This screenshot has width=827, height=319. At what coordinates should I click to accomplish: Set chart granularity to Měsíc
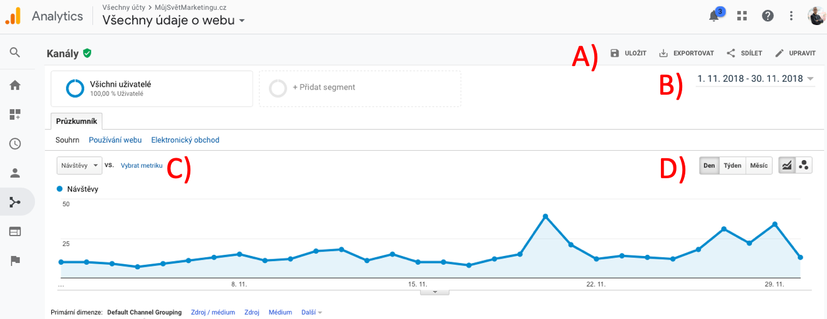[x=759, y=165]
